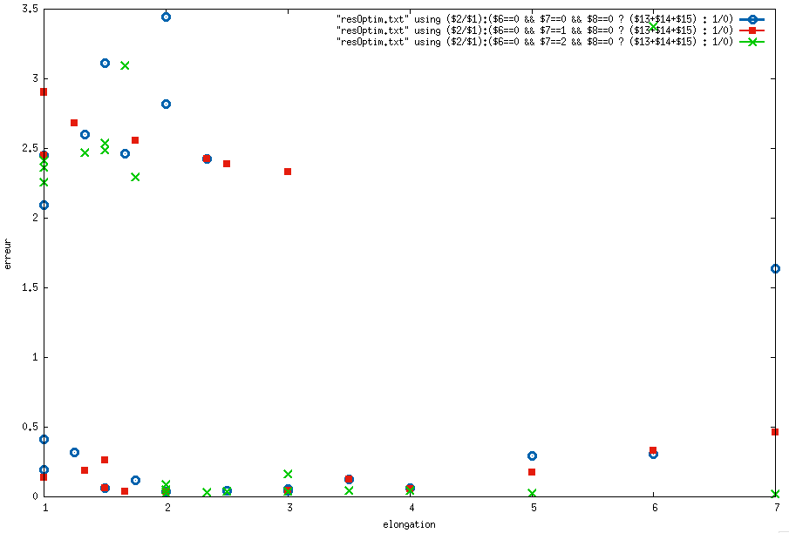The image size is (789, 533).
Task: Click the red square marker in the legend
Action: pyautogui.click(x=750, y=30)
